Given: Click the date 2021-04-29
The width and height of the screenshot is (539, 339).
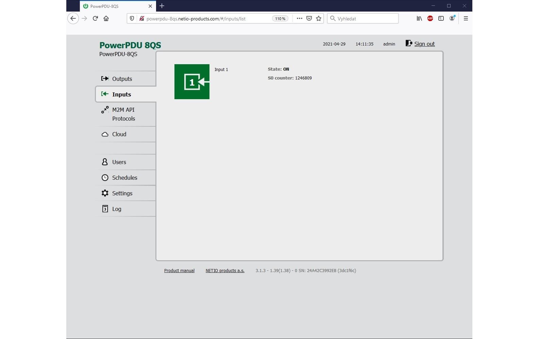Looking at the screenshot, I should 334,44.
